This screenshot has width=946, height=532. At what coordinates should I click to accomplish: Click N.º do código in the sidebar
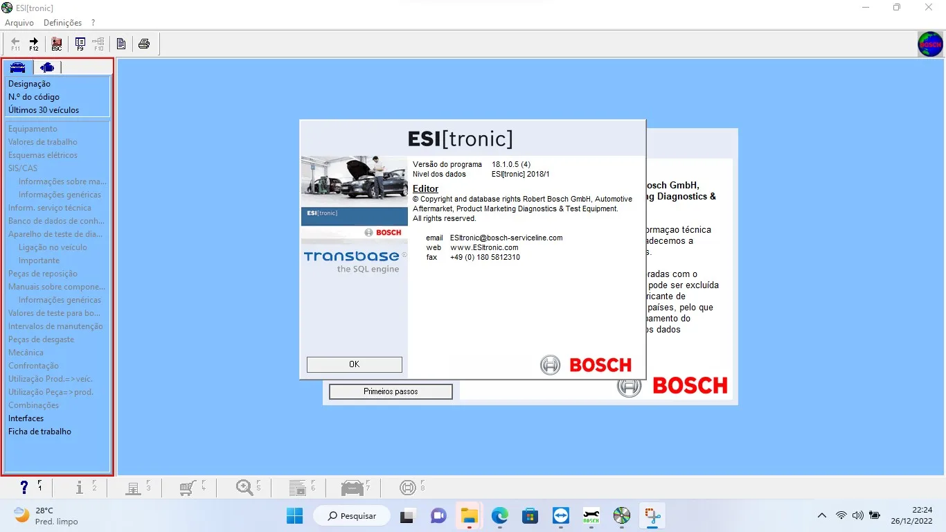34,97
